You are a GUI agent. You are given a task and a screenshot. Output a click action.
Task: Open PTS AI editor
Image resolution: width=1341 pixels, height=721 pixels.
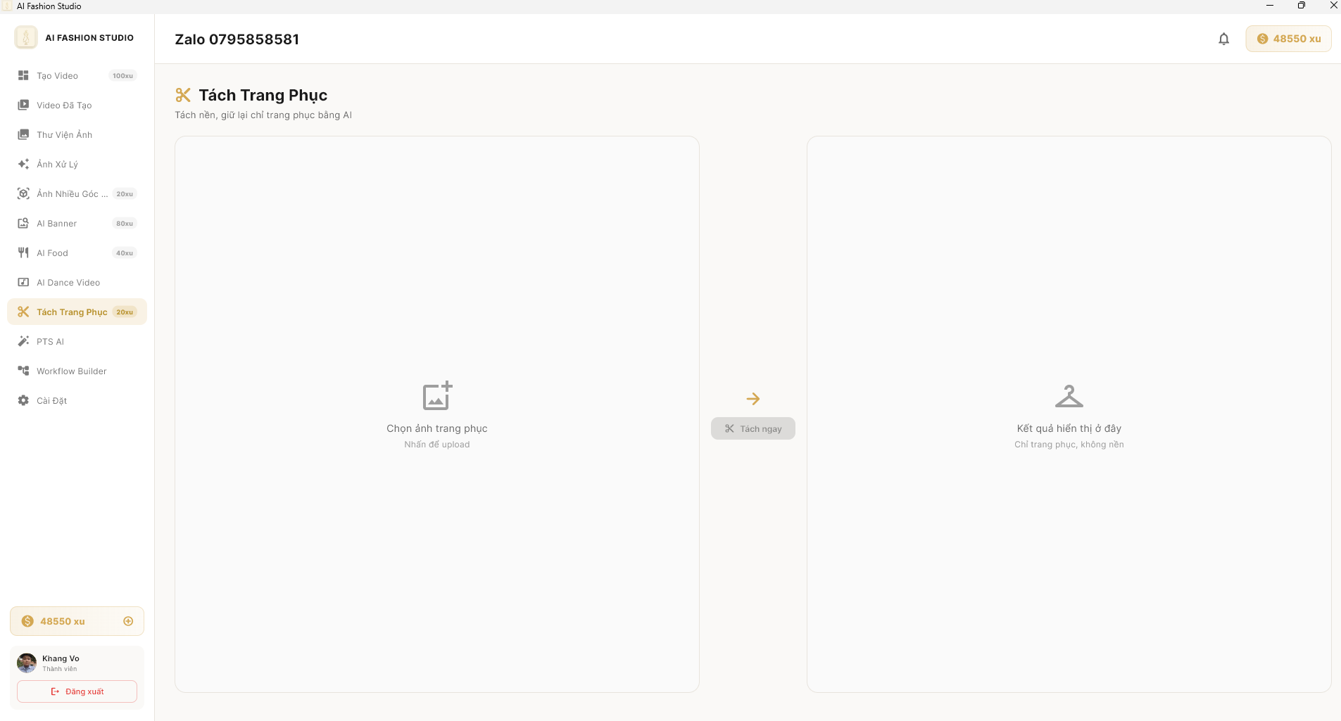[x=50, y=342]
